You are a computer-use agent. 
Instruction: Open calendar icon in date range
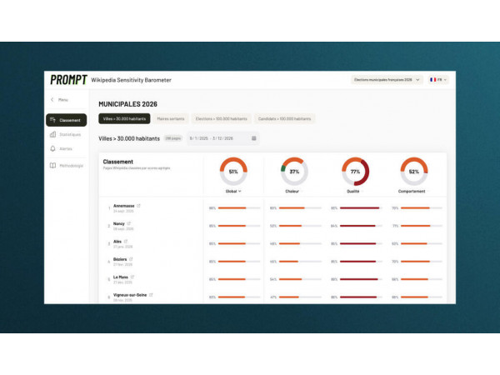click(254, 138)
